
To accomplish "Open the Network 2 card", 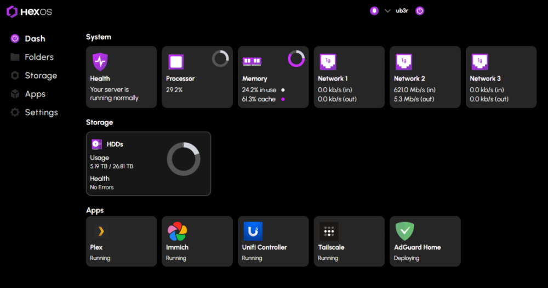I will pos(425,77).
